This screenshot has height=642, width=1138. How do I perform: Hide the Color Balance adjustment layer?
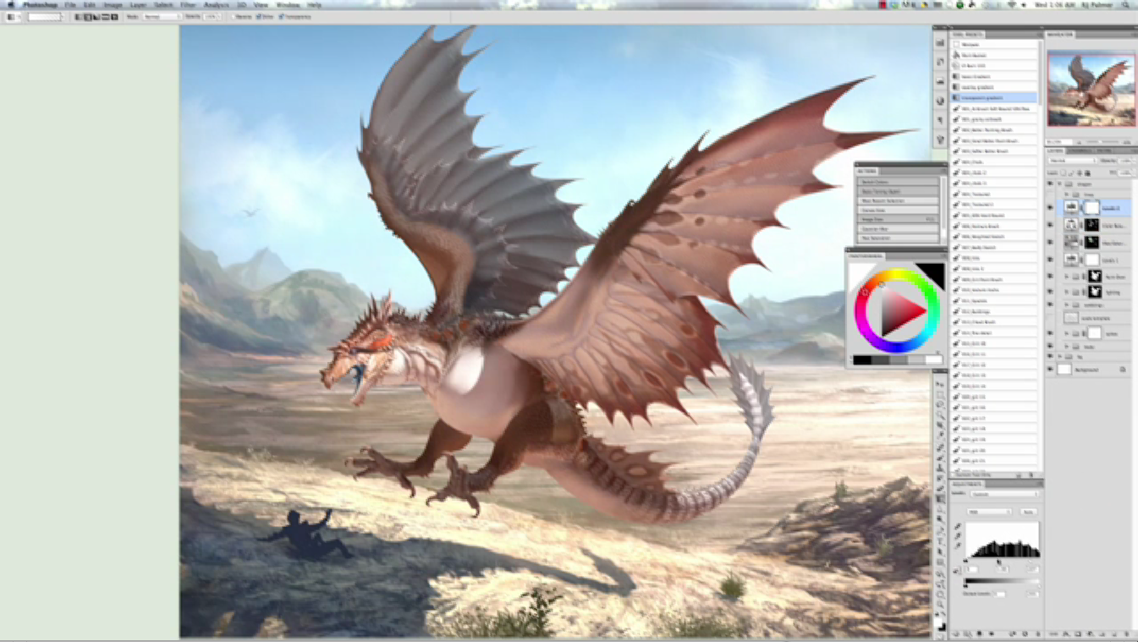click(1051, 225)
